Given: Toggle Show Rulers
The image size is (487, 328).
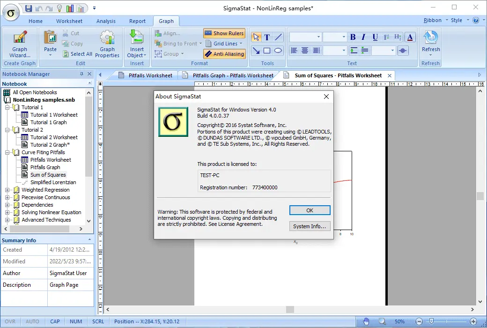Looking at the screenshot, I should [x=224, y=33].
